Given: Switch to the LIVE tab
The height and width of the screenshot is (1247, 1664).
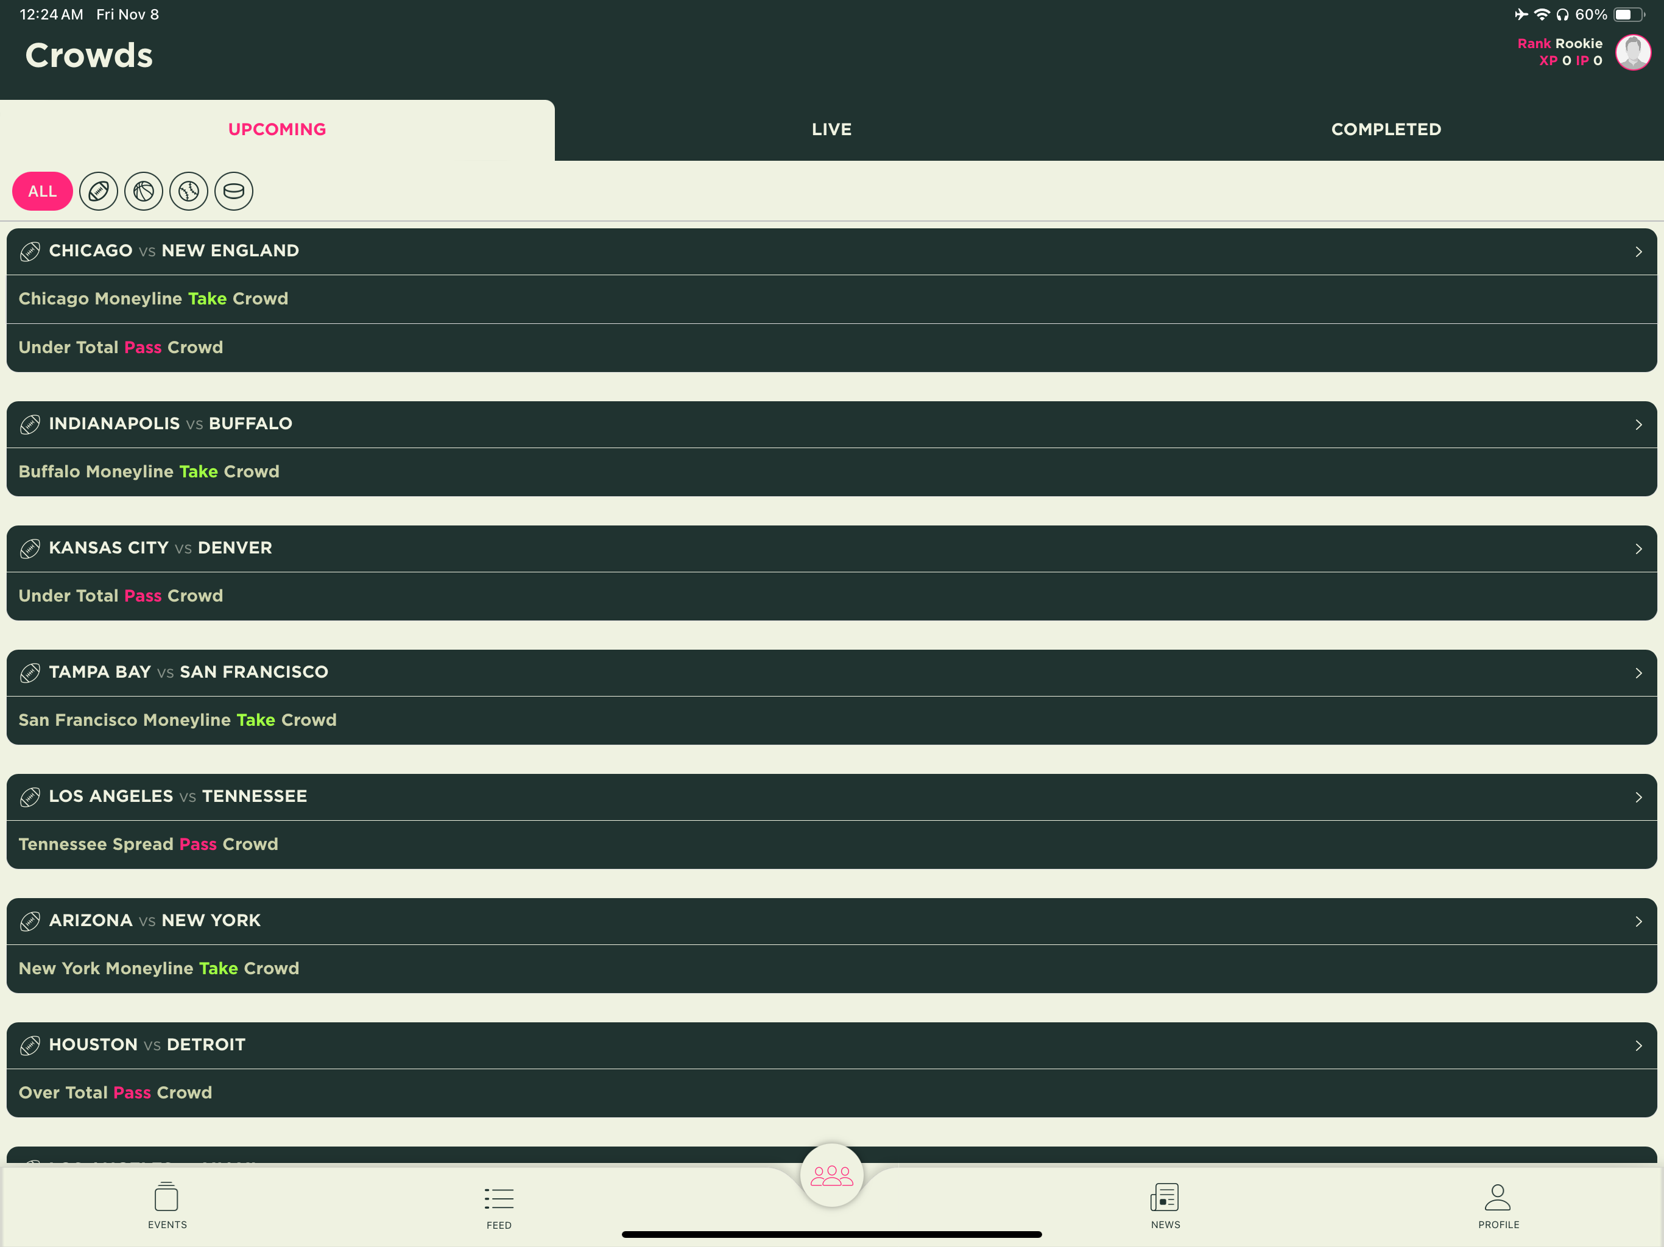Looking at the screenshot, I should [831, 129].
